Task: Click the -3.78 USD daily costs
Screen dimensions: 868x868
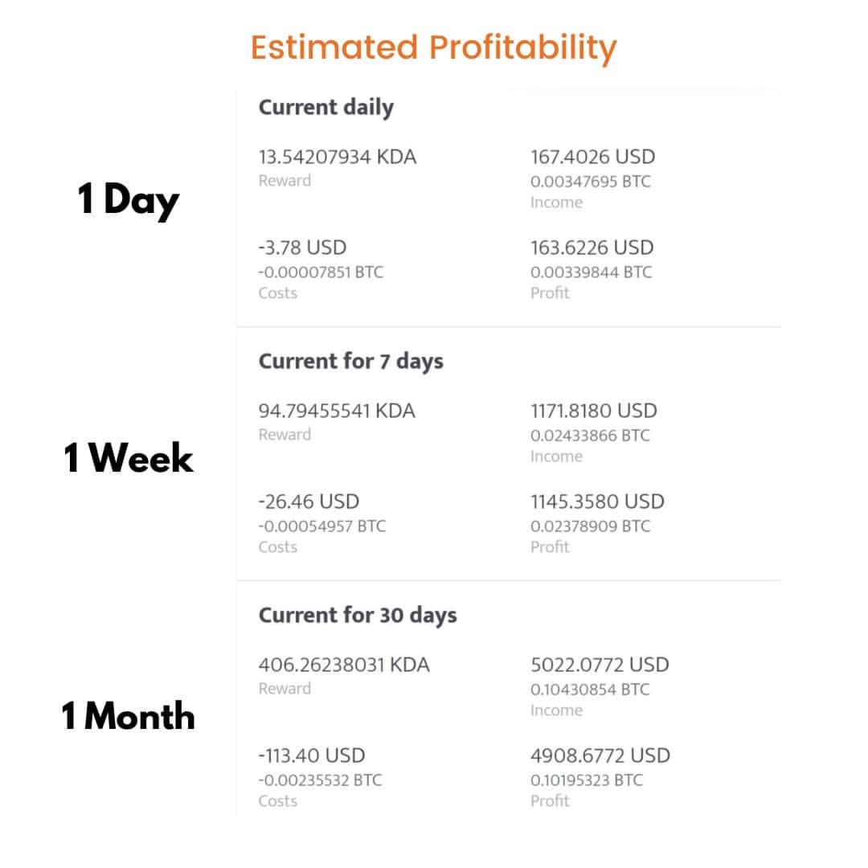Action: click(x=302, y=248)
